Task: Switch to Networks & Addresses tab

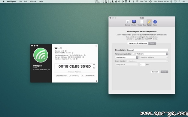Action: point(138,43)
